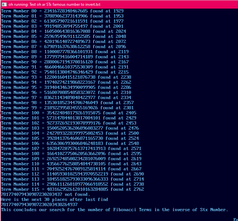Select the value 37889062373143906 on line 81

(66, 16)
